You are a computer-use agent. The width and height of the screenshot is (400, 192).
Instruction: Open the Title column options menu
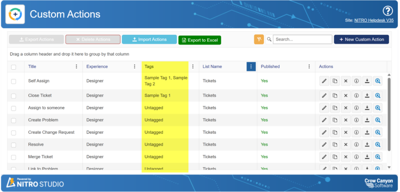pos(76,67)
